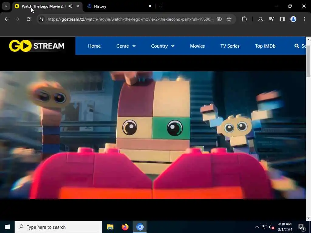Bookmark this page with the star icon
The width and height of the screenshot is (311, 233).
pyautogui.click(x=229, y=19)
